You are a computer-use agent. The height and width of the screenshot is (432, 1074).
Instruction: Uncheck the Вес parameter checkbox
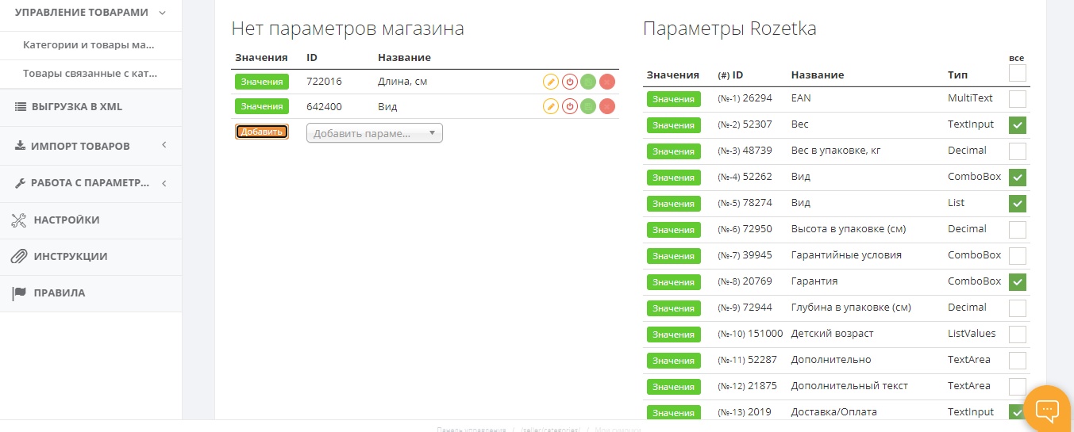pyautogui.click(x=1018, y=125)
